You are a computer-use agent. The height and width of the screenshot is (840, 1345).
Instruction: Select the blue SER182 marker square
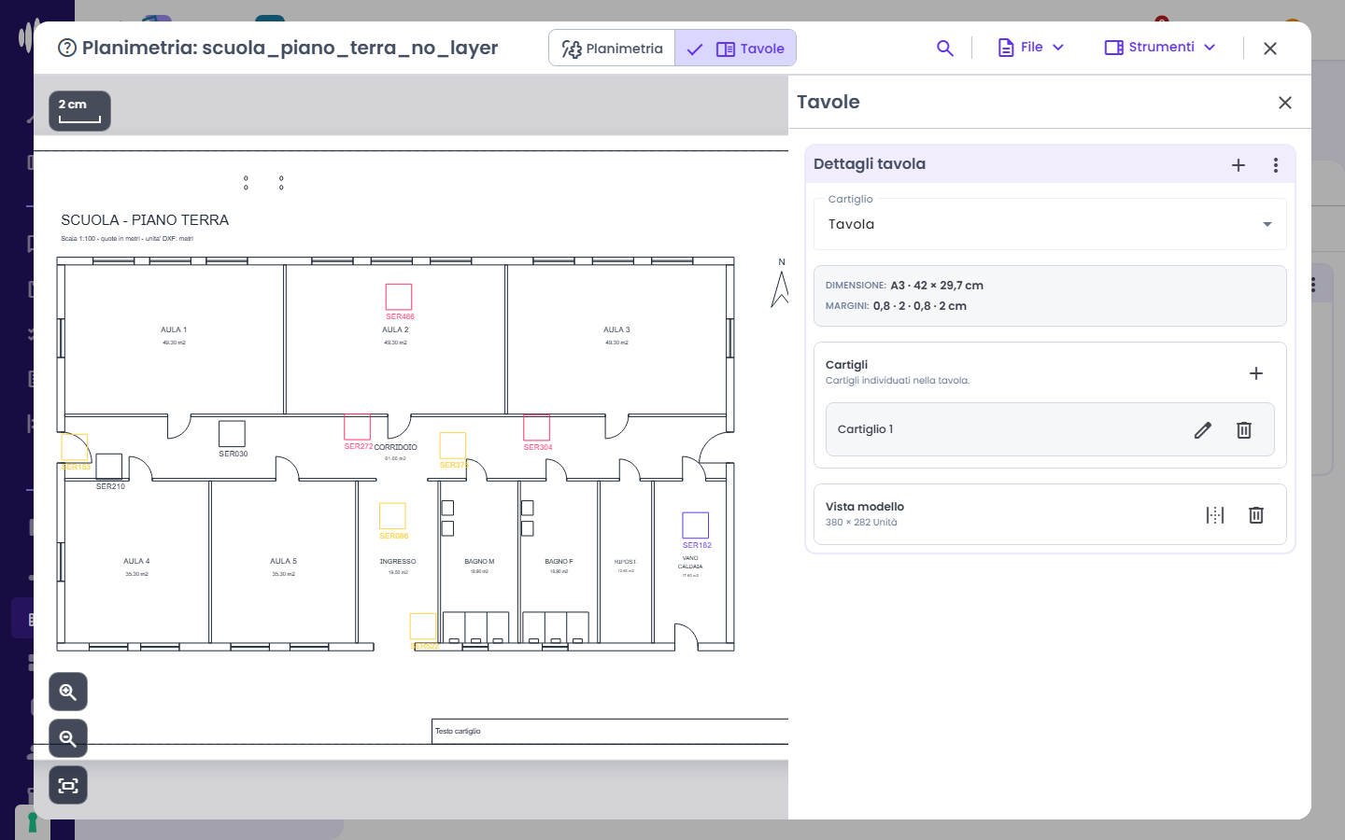pos(696,525)
